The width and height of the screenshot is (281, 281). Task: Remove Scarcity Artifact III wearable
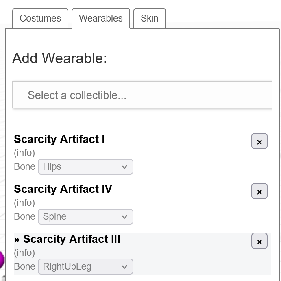(x=259, y=241)
